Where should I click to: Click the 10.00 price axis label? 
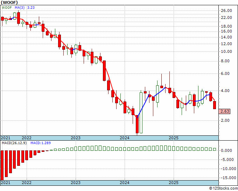coord(226,51)
